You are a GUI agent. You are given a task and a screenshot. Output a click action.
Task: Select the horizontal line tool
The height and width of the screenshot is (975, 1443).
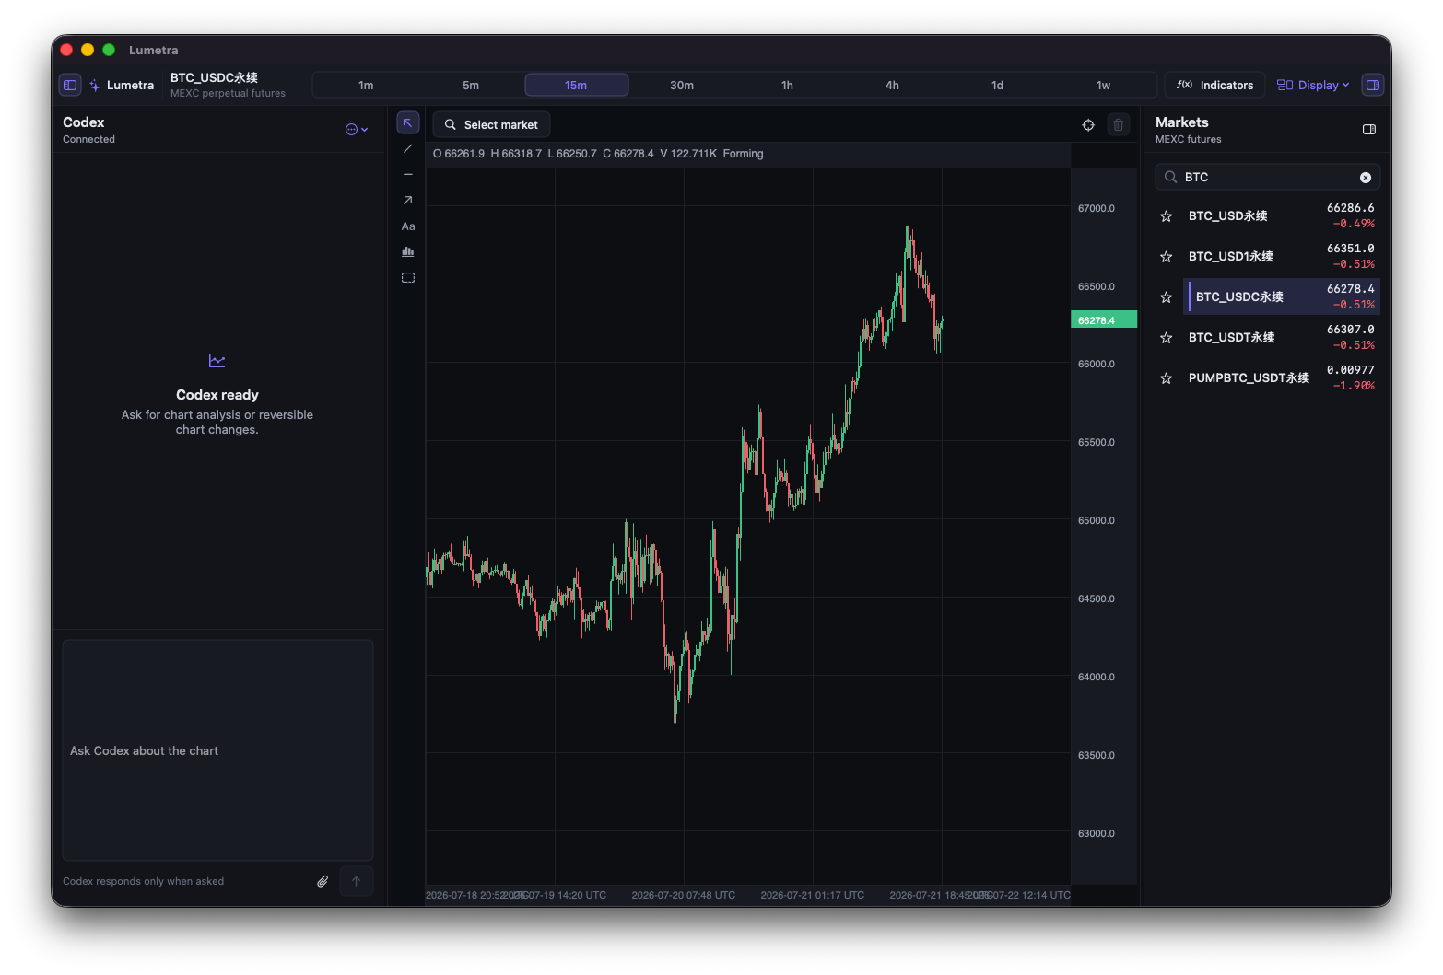408,174
